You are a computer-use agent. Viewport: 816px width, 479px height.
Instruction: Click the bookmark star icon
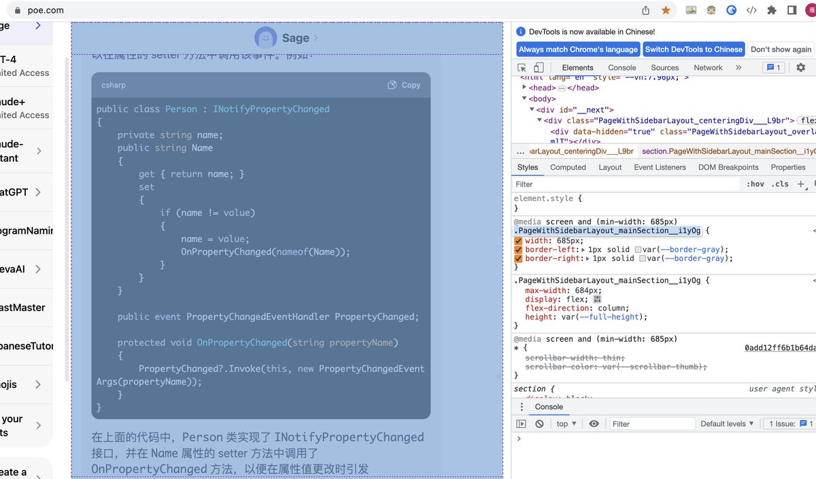pyautogui.click(x=666, y=10)
